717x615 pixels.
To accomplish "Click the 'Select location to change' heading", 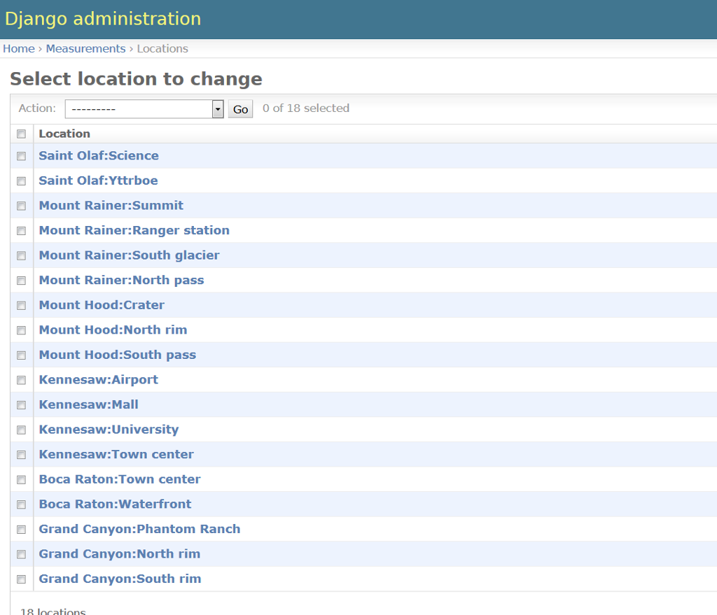I will point(137,79).
